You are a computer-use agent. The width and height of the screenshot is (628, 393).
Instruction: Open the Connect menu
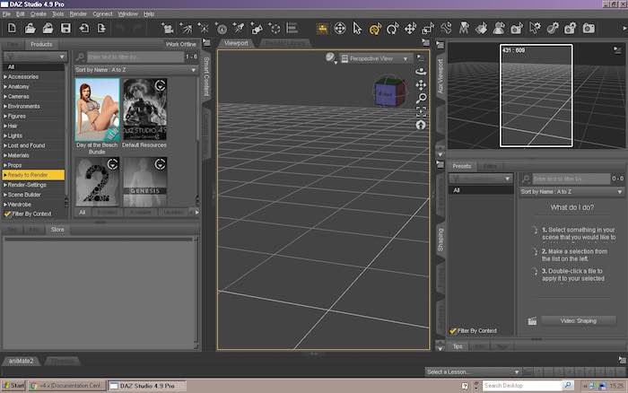pos(102,14)
